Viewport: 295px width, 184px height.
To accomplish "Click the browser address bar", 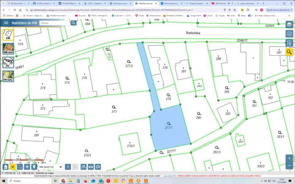I will point(124,10).
